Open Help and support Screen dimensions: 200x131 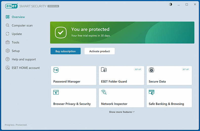point(24,59)
